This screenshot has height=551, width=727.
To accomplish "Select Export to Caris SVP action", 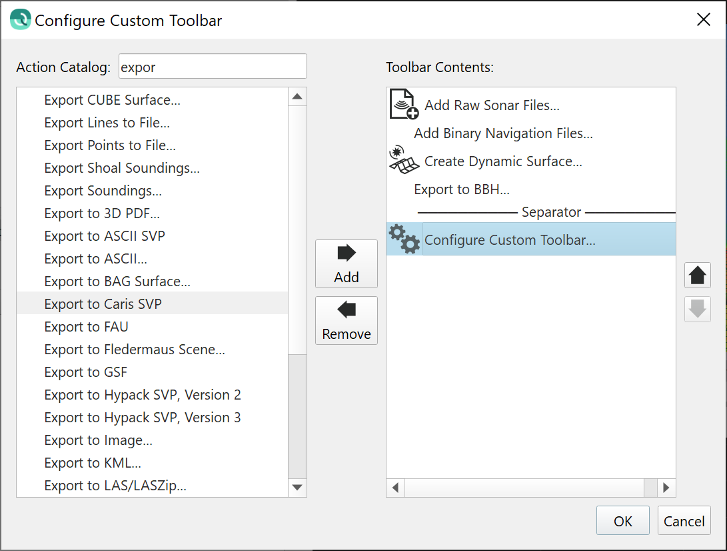I will 103,304.
